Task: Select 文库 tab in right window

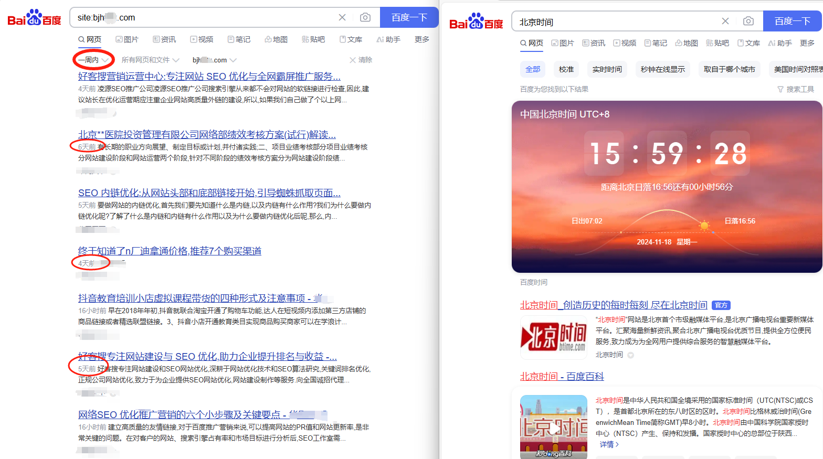Action: [748, 43]
